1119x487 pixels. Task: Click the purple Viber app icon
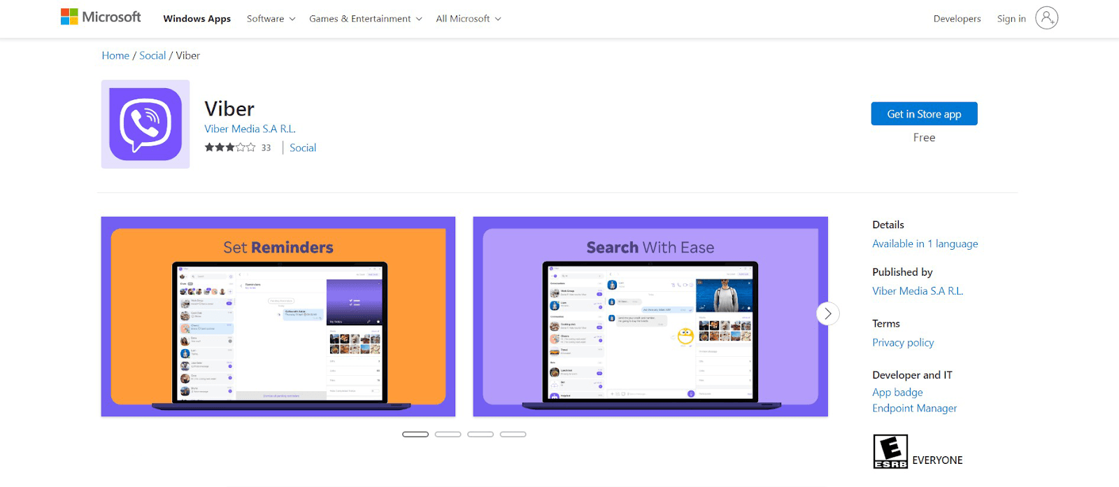coord(145,125)
